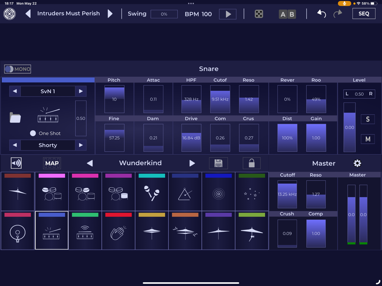
Task: Open the folder to load a sample
Action: tap(15, 117)
